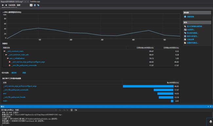Click the show trimmed call tree icon
This screenshot has width=213, height=126.
tap(185, 27)
